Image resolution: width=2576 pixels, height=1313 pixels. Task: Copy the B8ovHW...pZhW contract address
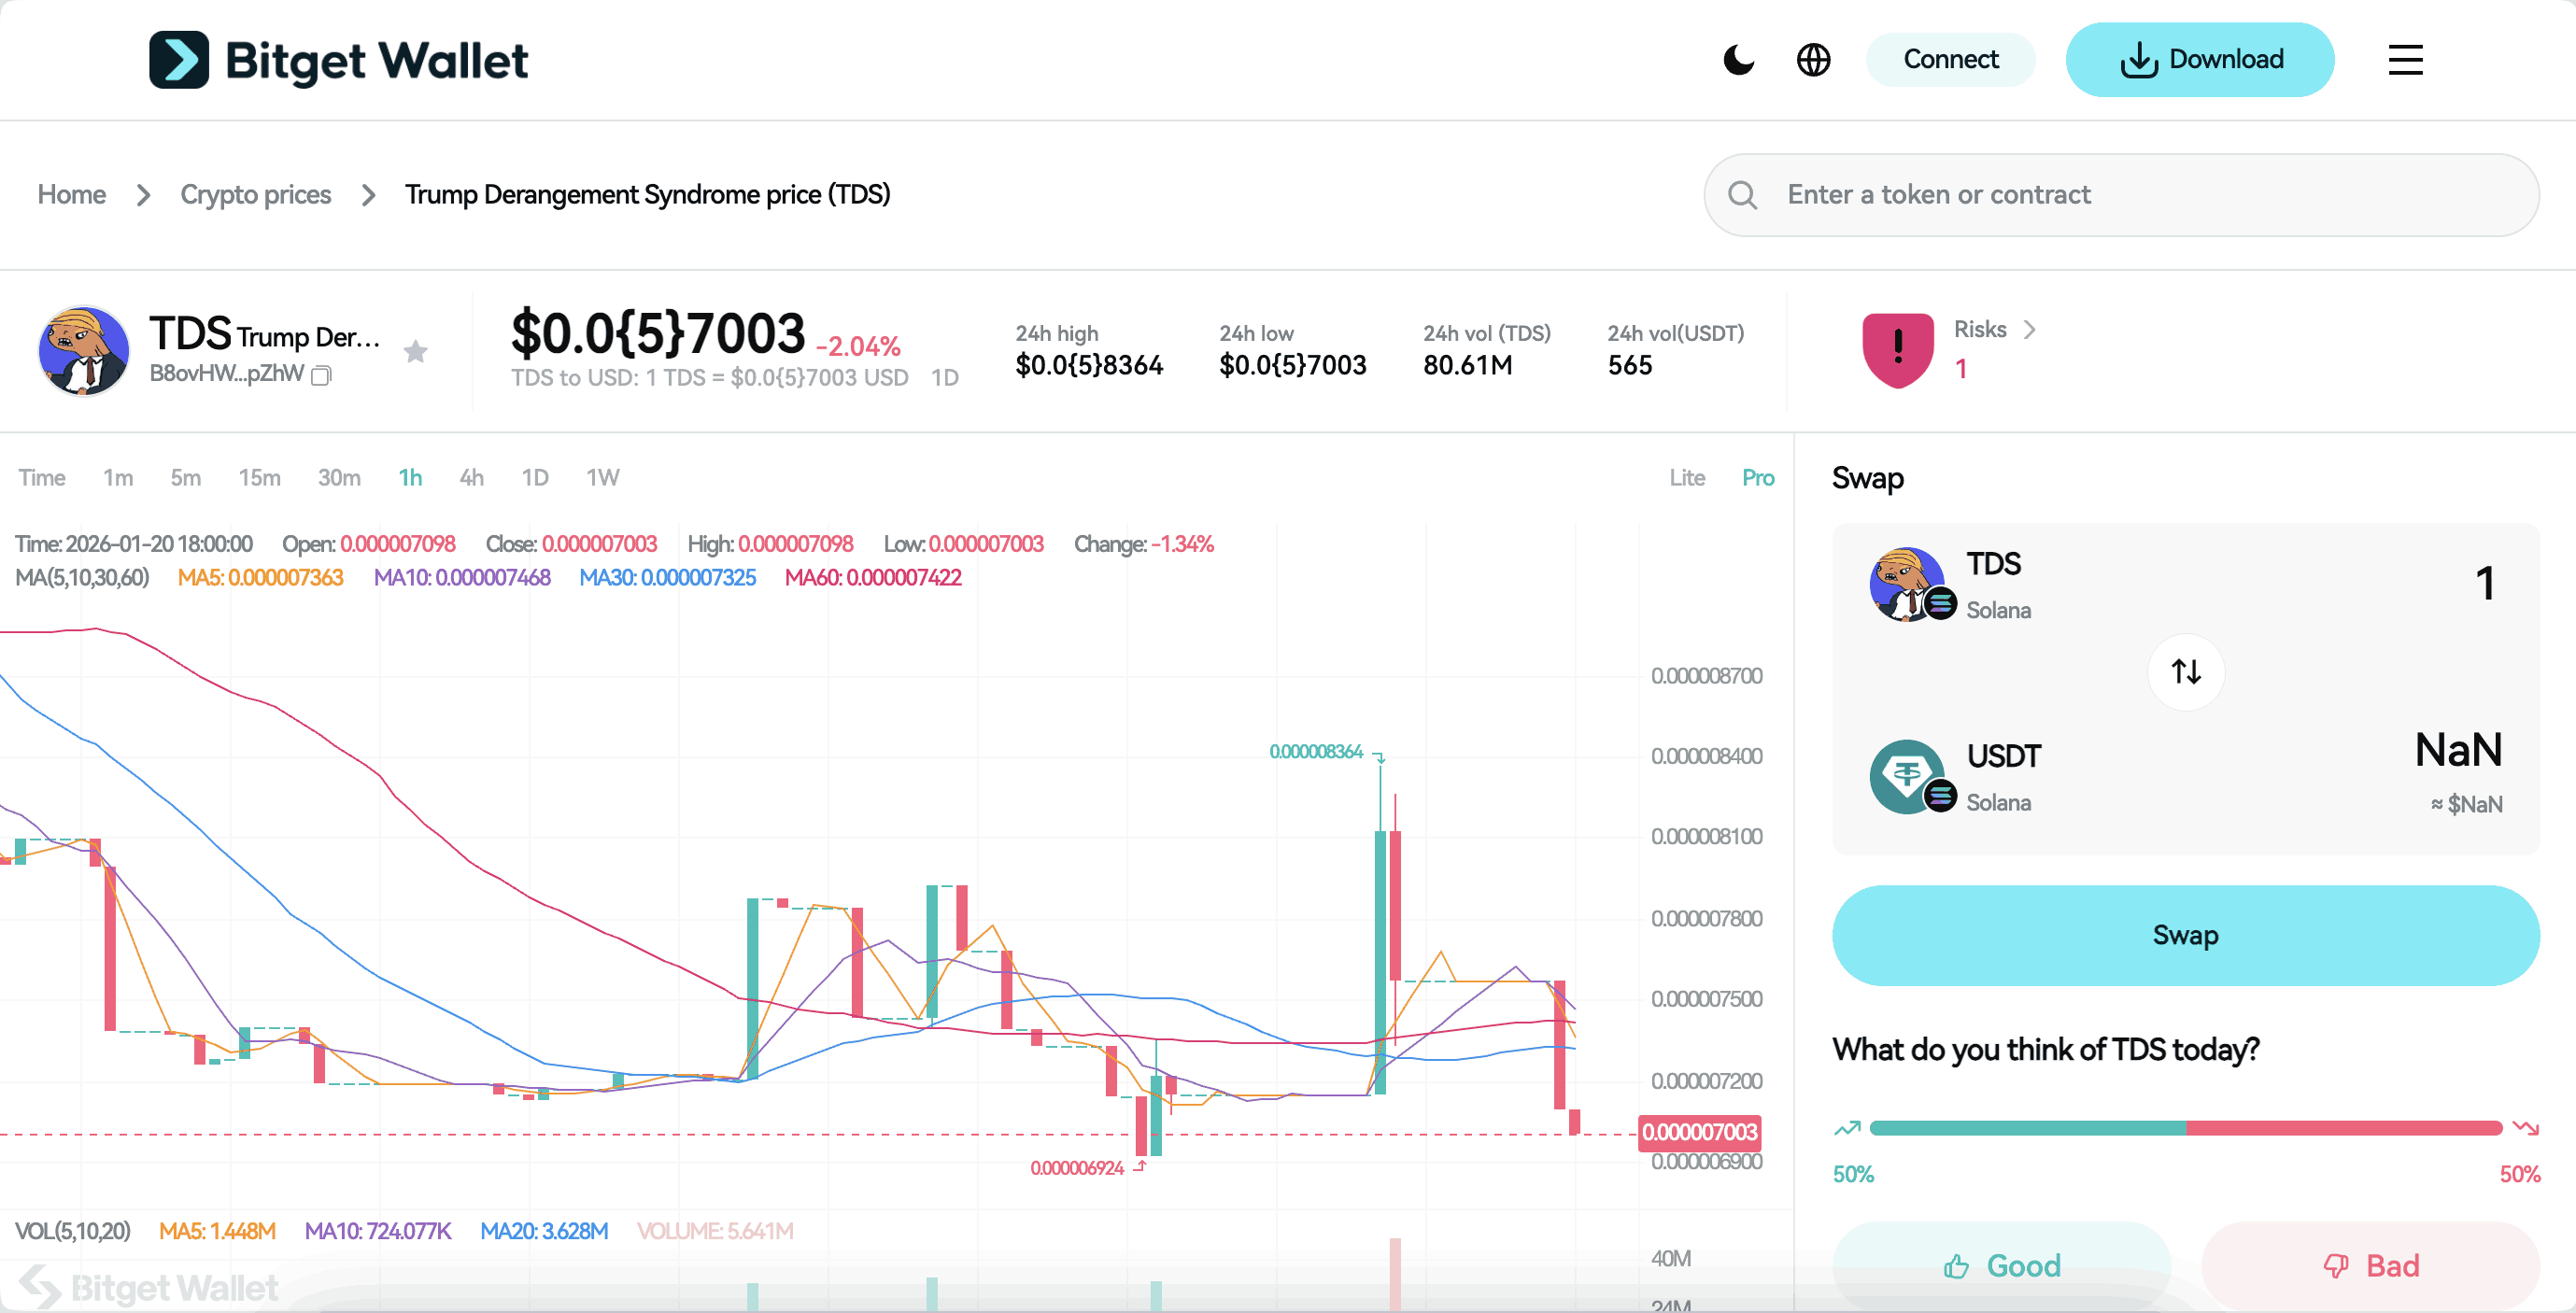321,375
